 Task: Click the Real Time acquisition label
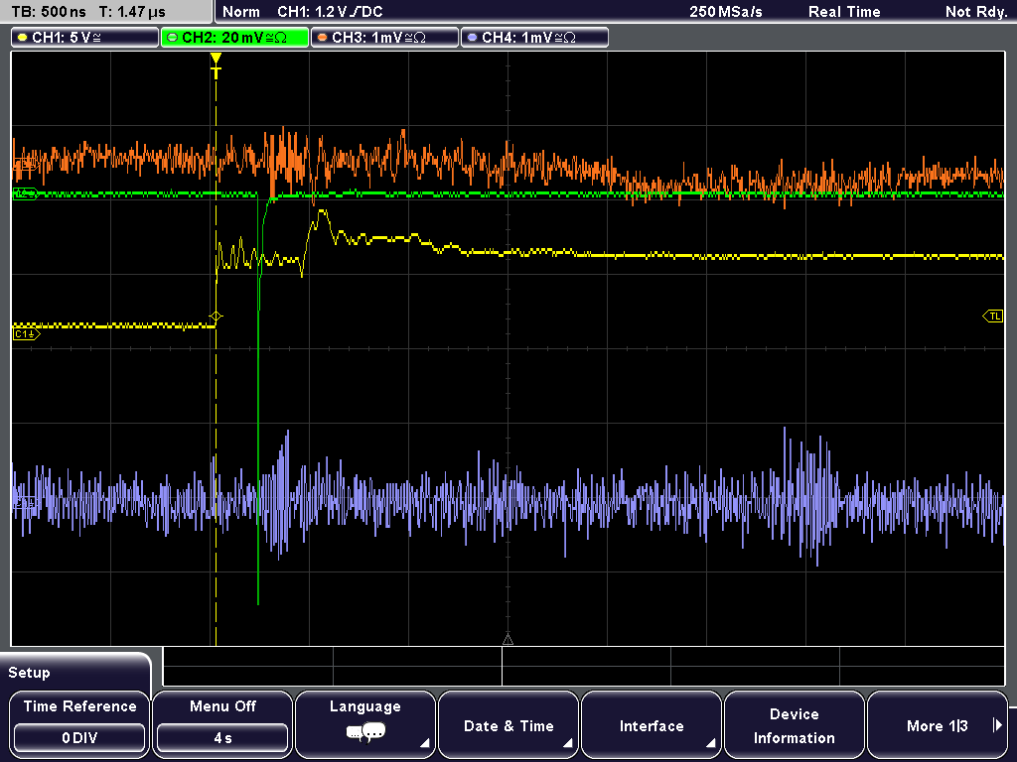tap(844, 12)
